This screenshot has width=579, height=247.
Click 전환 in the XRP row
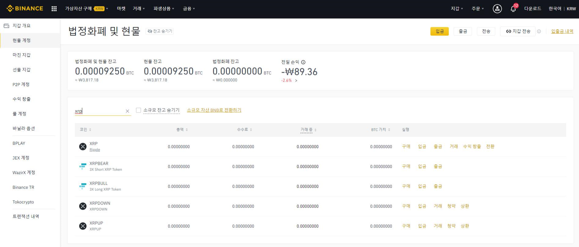(490, 146)
